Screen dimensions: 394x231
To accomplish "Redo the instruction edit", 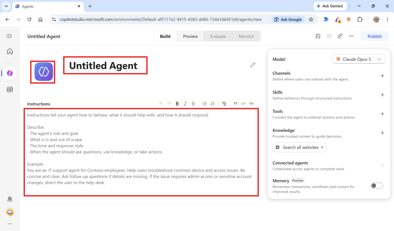I will click(169, 104).
